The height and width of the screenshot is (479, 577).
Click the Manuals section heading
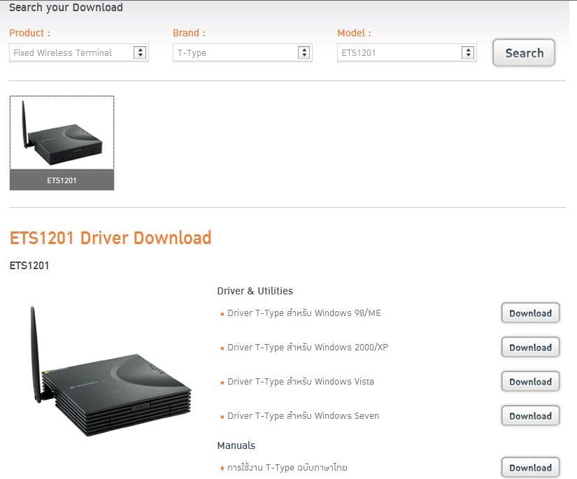[236, 445]
